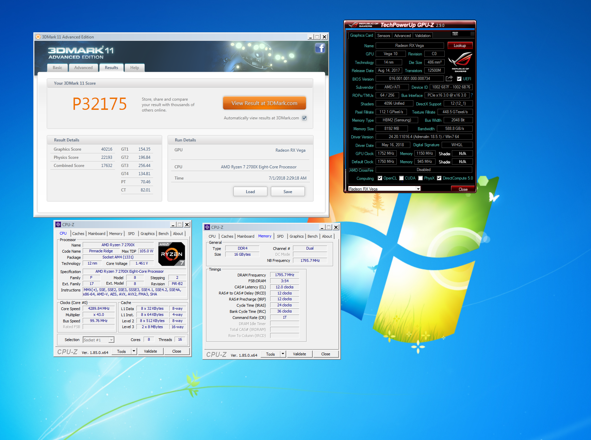The image size is (591, 440).
Task: Toggle the DirectCompute 5.0 checkbox
Action: coord(439,178)
